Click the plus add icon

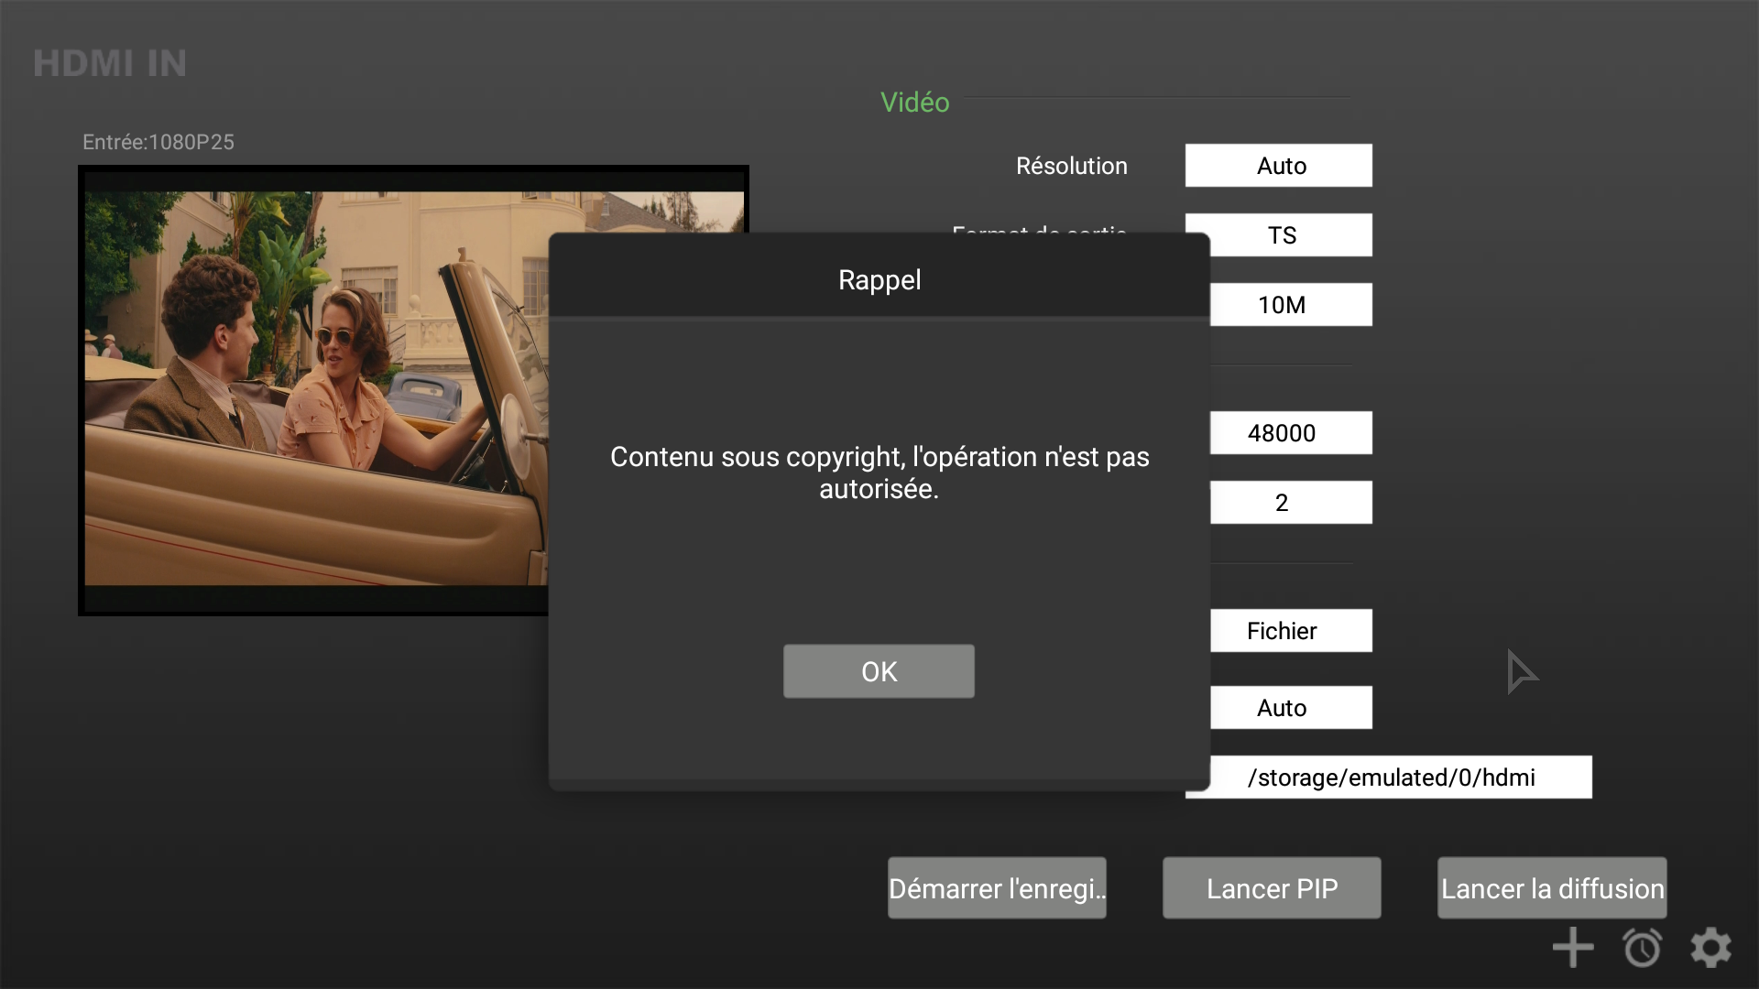[x=1572, y=947]
